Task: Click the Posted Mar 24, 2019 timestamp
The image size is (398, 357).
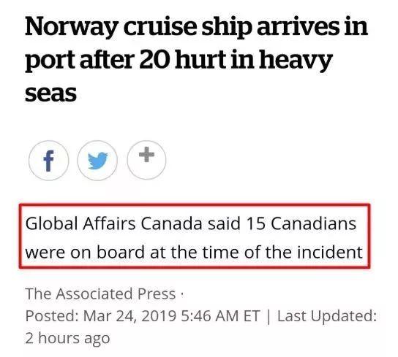Action: (x=143, y=316)
